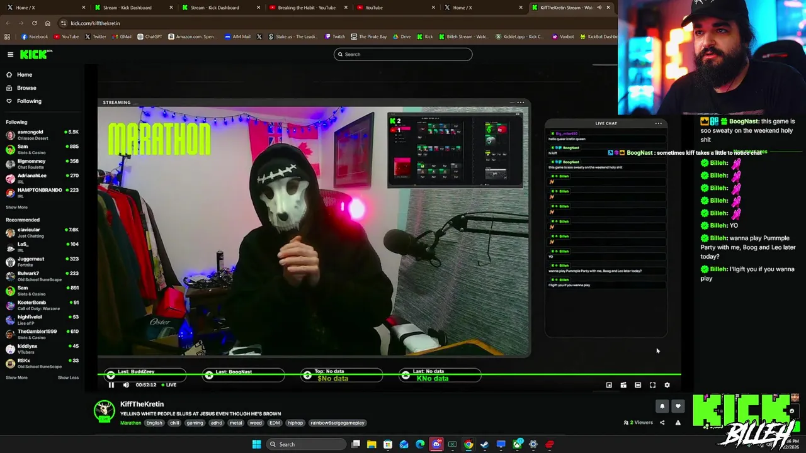The width and height of the screenshot is (806, 453).
Task: Click the weed tag
Action: [256, 423]
